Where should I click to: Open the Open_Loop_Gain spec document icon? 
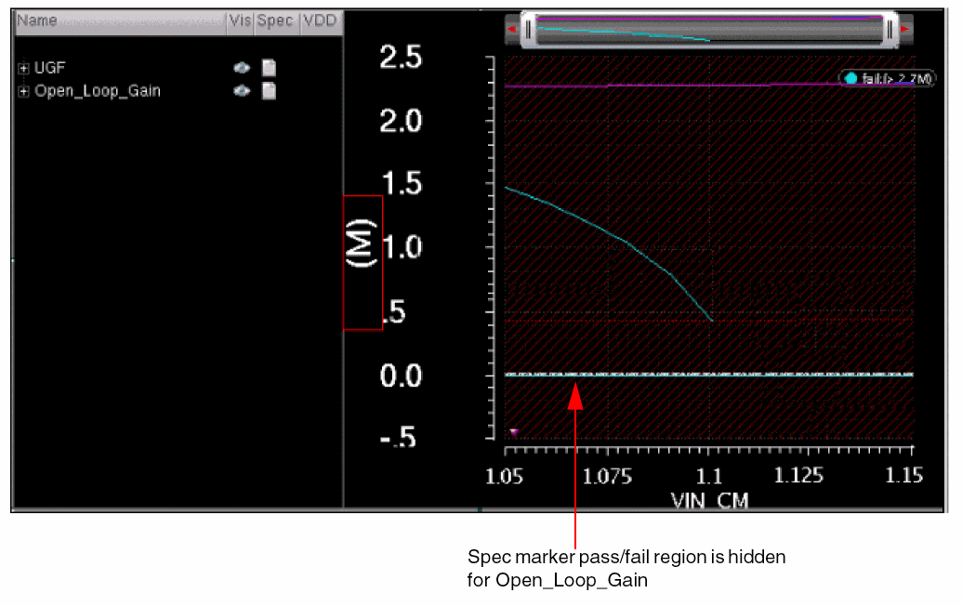coord(269,91)
